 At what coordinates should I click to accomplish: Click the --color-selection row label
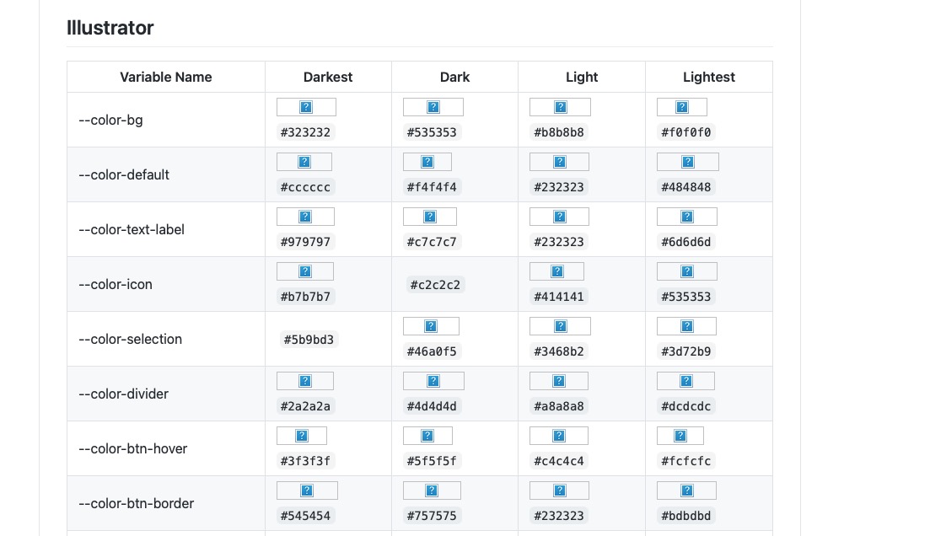pos(130,339)
